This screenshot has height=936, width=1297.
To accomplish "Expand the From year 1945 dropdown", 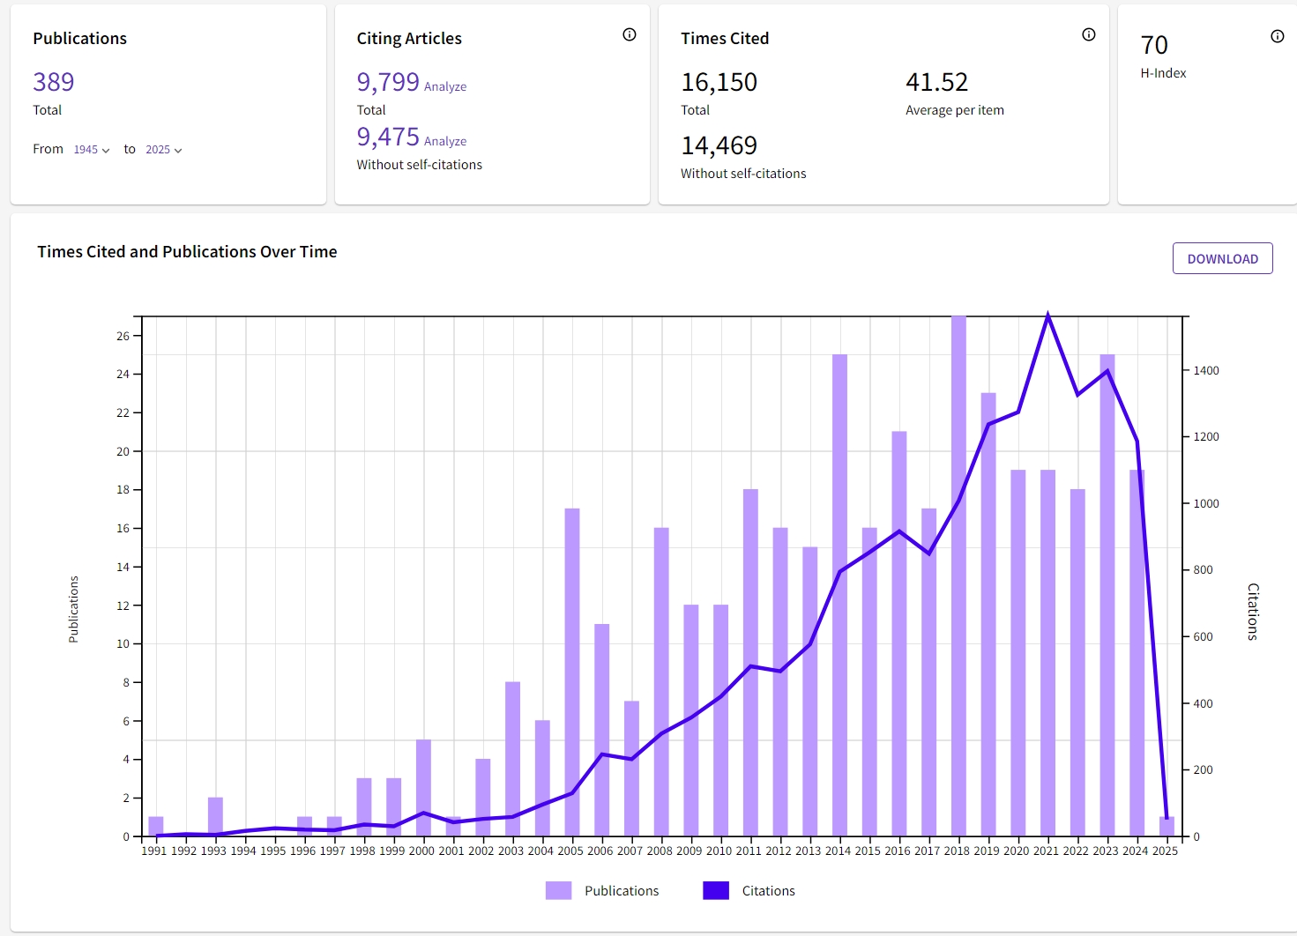I will click(x=92, y=150).
